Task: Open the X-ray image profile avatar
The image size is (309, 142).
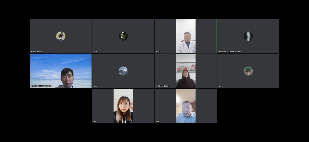Action: tap(248, 36)
